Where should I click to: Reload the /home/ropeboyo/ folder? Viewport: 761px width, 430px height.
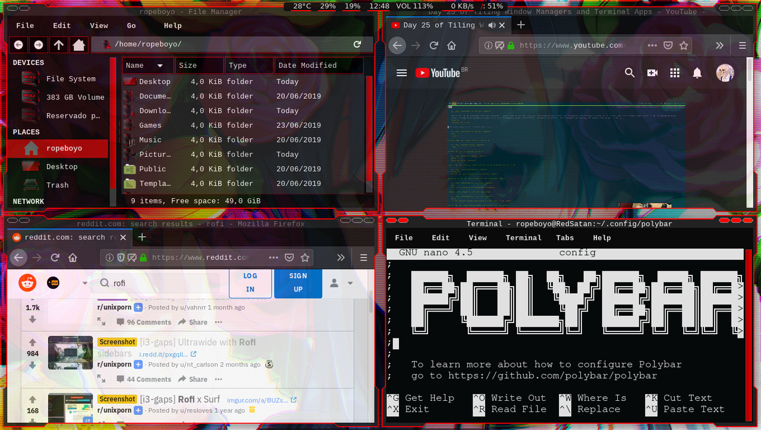coord(357,45)
